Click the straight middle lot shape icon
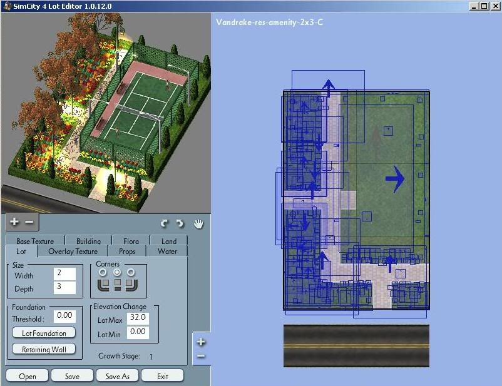This screenshot has height=386, width=502. [118, 285]
